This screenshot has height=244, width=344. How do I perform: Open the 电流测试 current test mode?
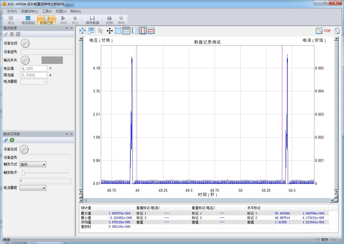click(28, 20)
